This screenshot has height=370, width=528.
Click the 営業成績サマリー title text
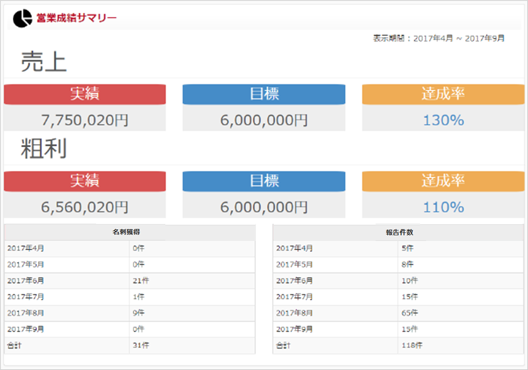76,18
